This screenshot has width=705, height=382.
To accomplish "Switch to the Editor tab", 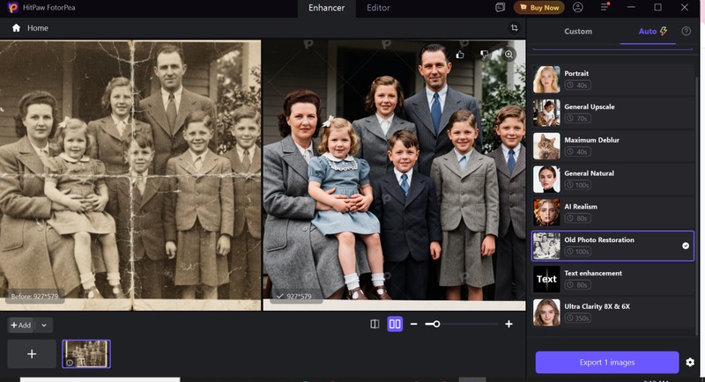I will (x=378, y=8).
